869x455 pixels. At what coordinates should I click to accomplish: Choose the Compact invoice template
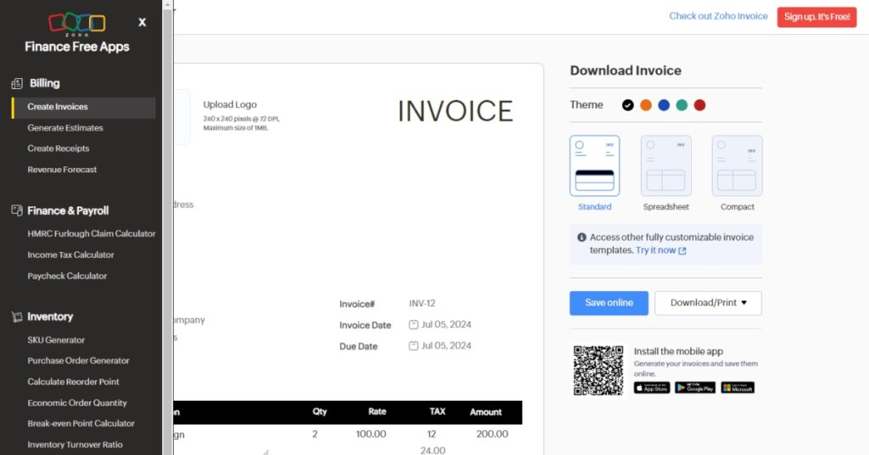click(x=737, y=166)
